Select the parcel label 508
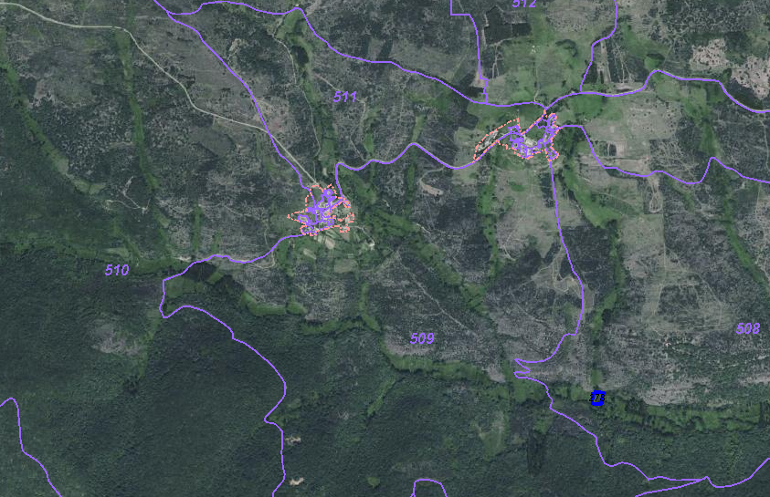 coord(747,328)
